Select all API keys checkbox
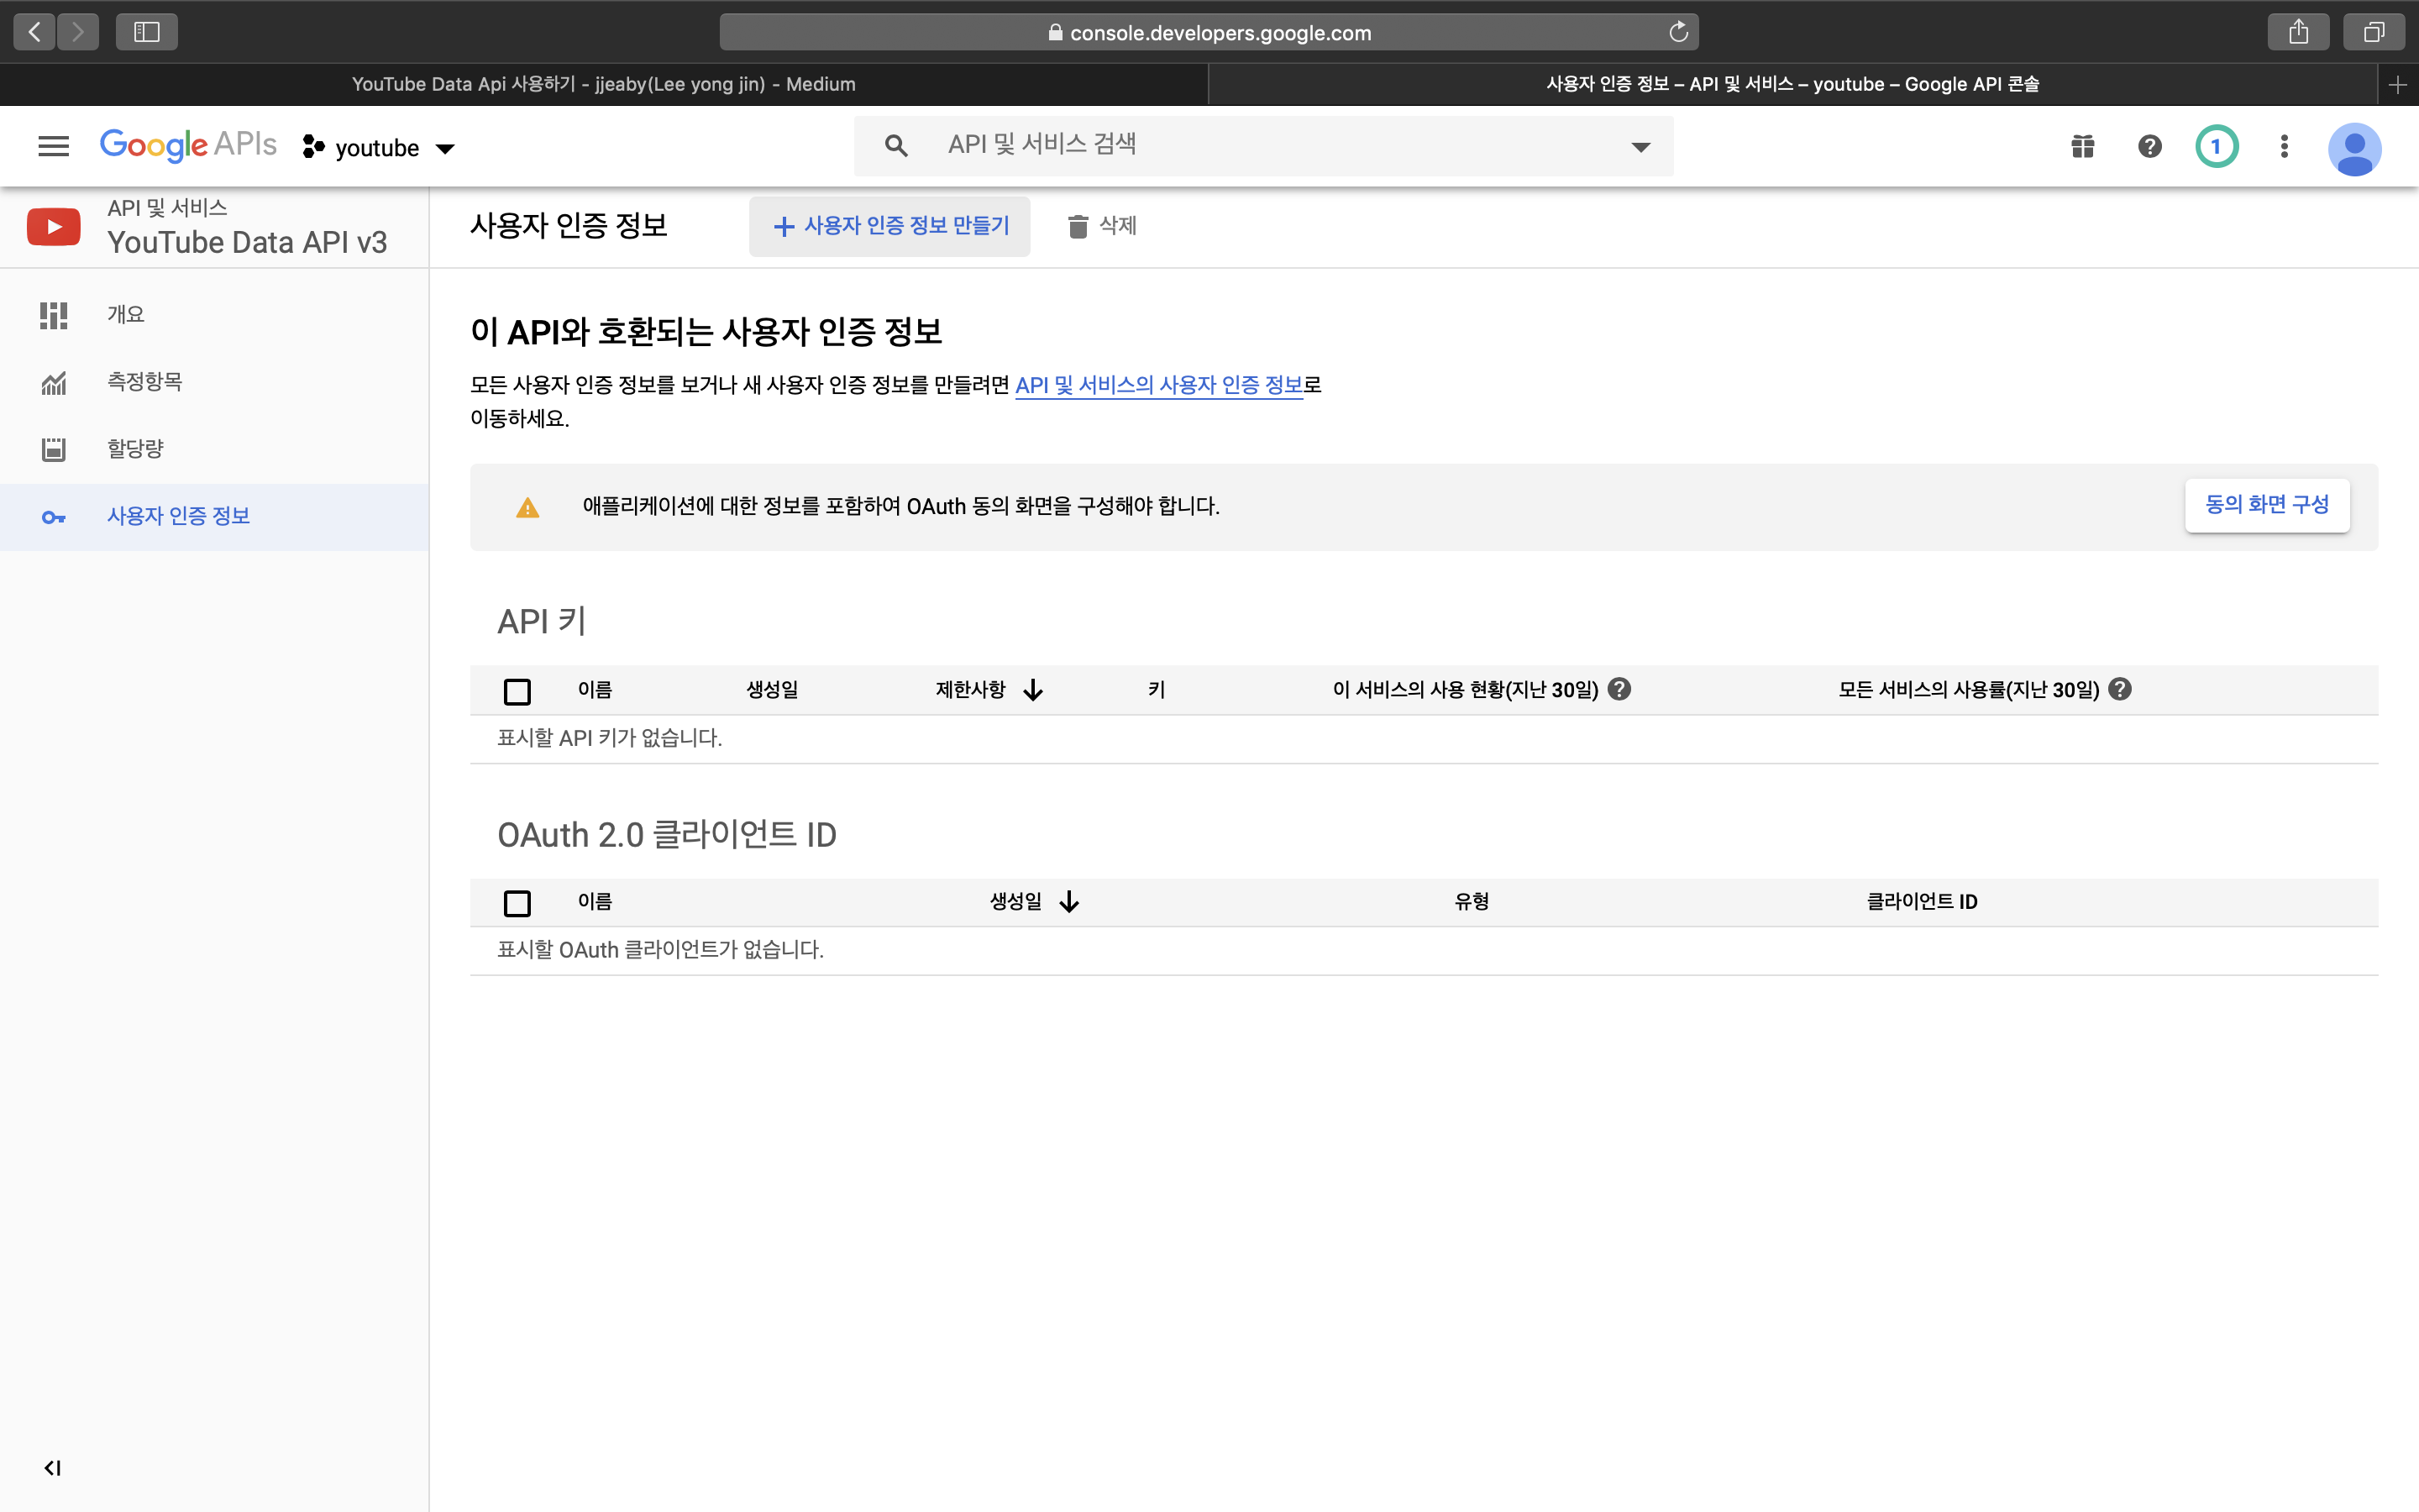This screenshot has height=1512, width=2419. tap(517, 691)
